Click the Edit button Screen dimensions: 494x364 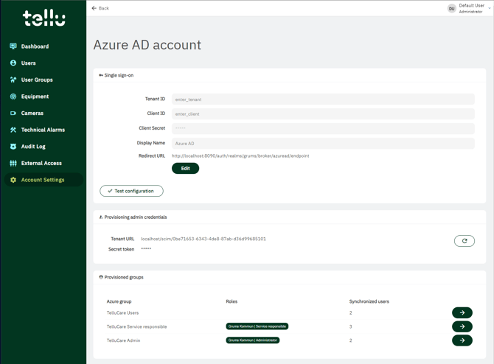tap(185, 169)
